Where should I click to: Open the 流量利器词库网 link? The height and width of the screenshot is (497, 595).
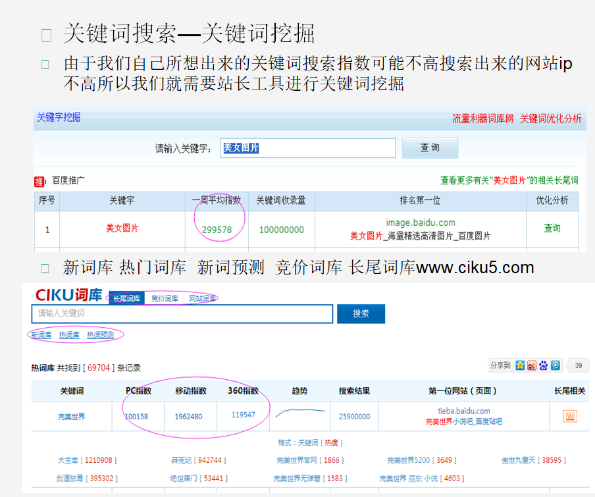click(x=482, y=118)
